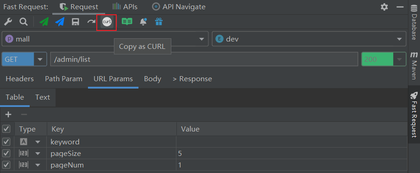Click the Copy as CURL icon
This screenshot has height=173, width=420.
click(x=107, y=22)
